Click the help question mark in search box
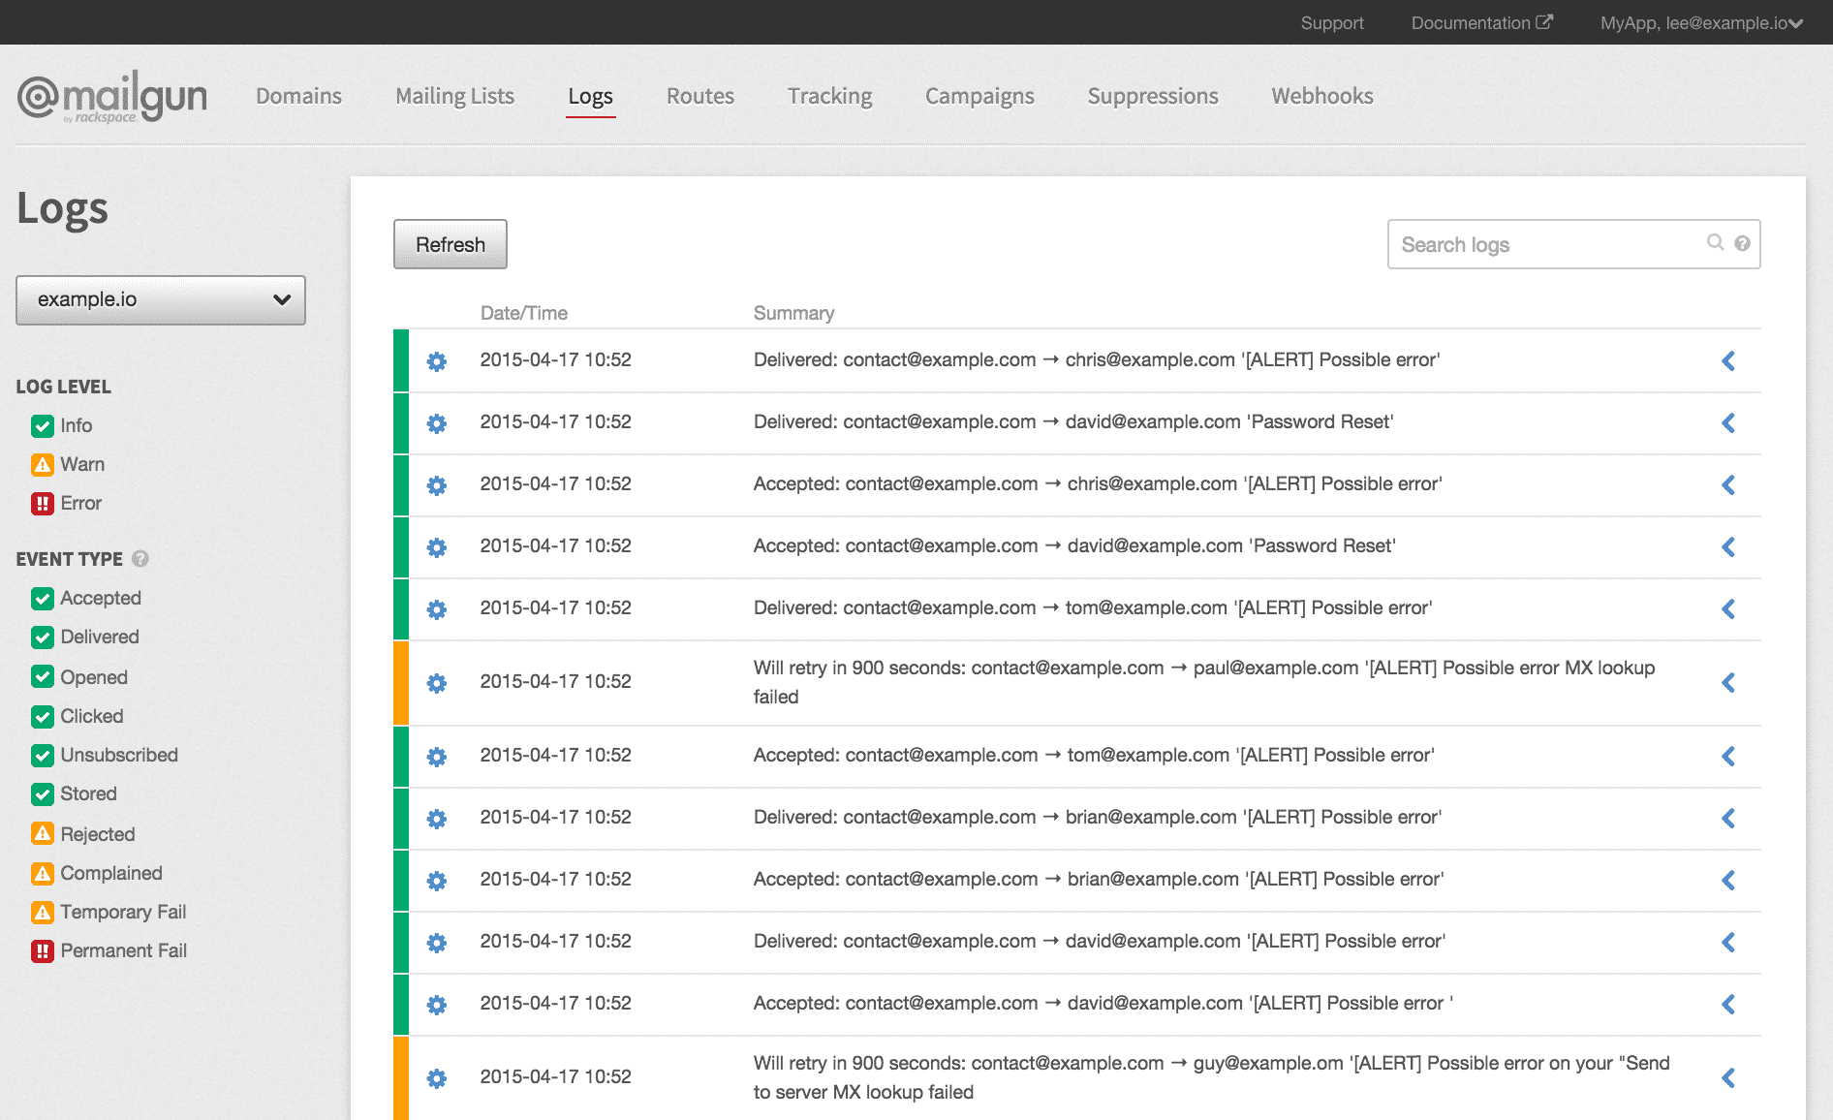Image resolution: width=1833 pixels, height=1120 pixels. (x=1742, y=243)
